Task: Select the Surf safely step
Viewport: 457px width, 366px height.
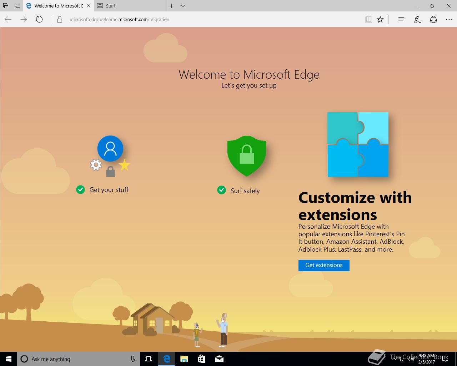Action: 245,191
